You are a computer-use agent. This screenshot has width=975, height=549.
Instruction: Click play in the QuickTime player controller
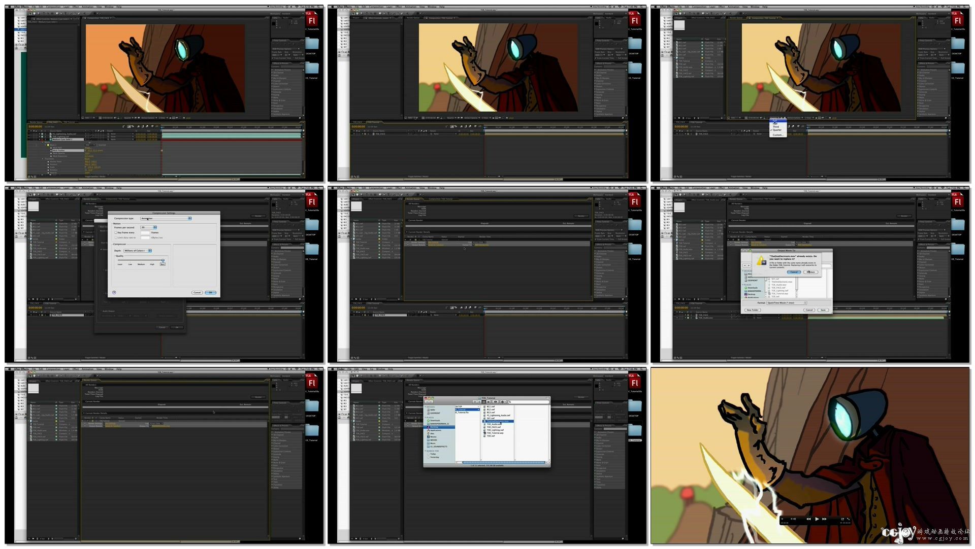coord(817,519)
